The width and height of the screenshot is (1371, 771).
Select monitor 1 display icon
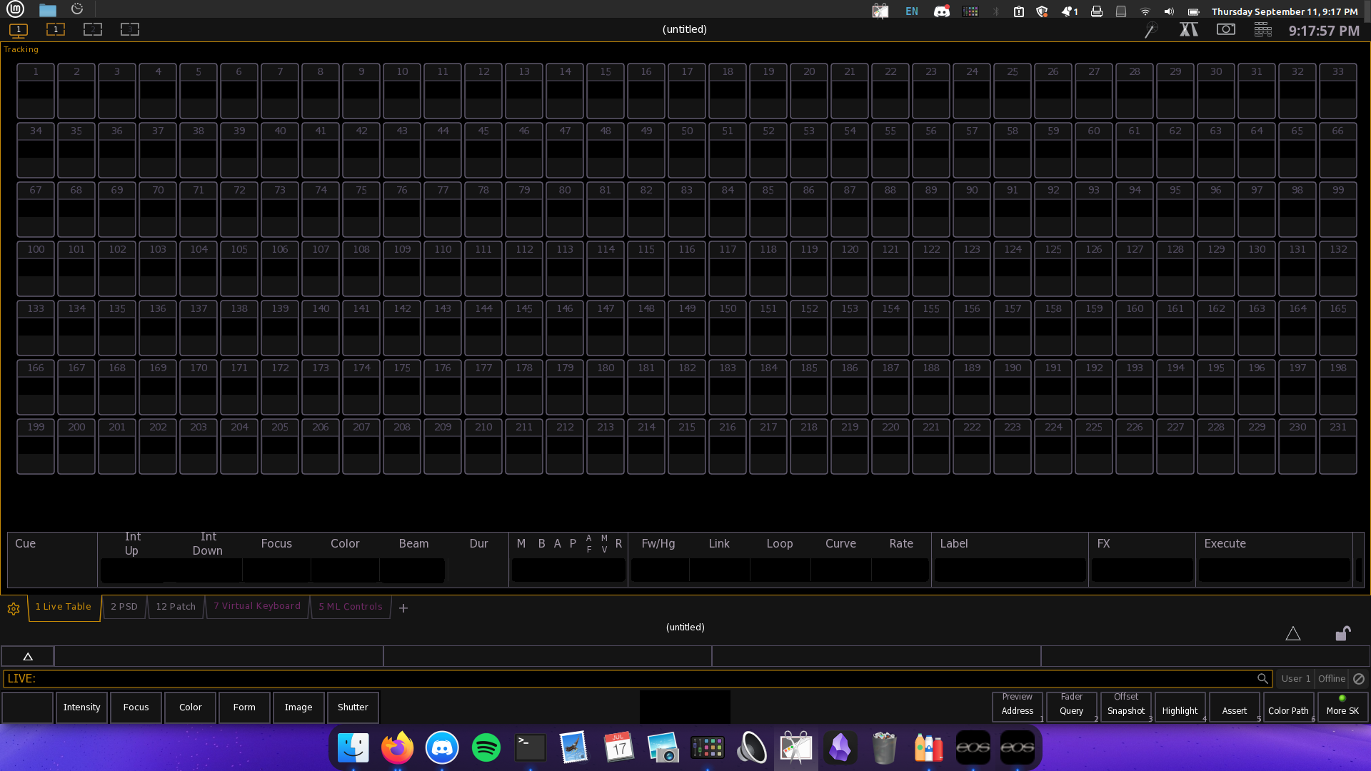[19, 30]
